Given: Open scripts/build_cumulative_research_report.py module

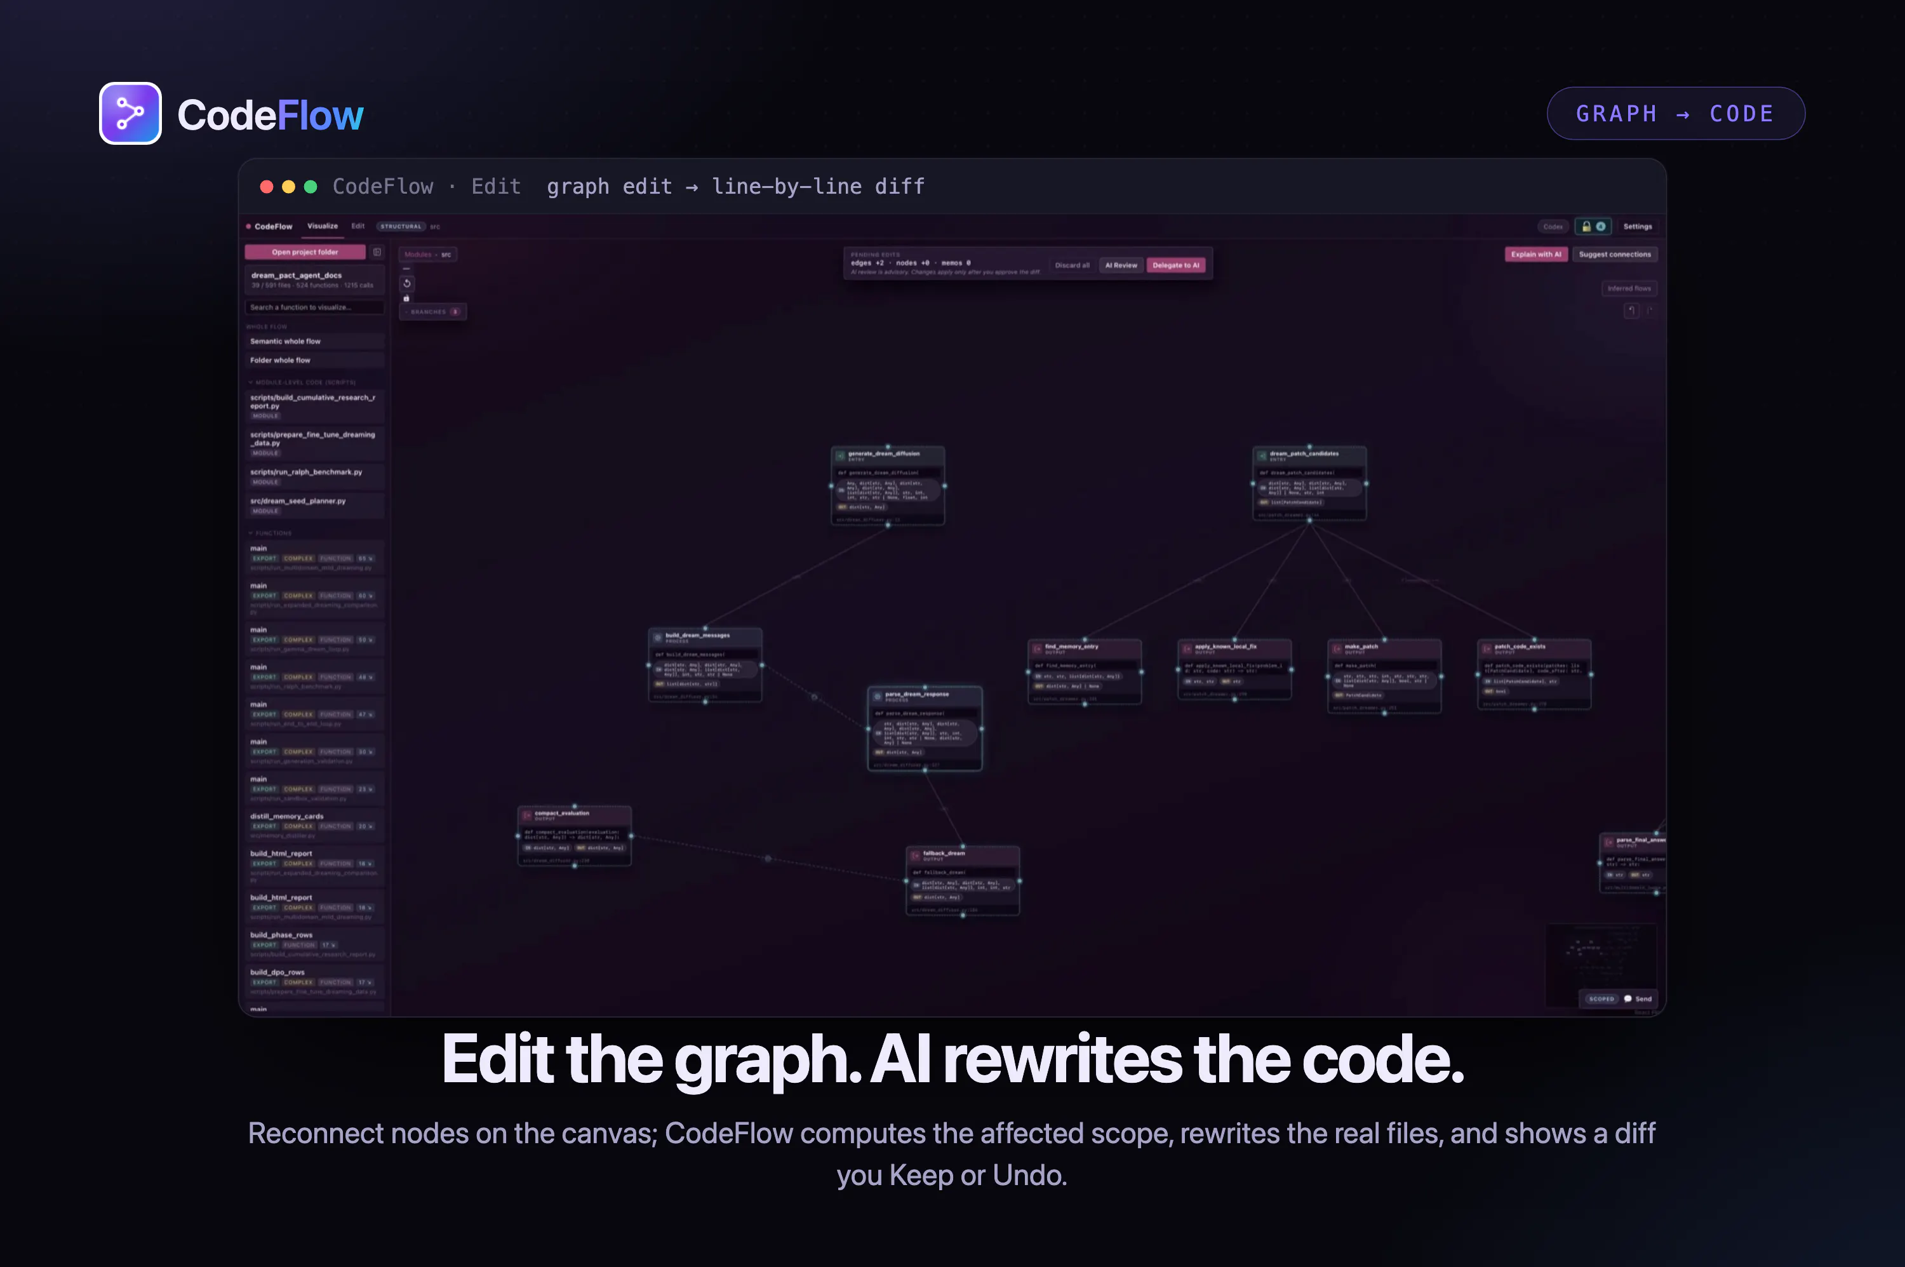Looking at the screenshot, I should coord(314,406).
